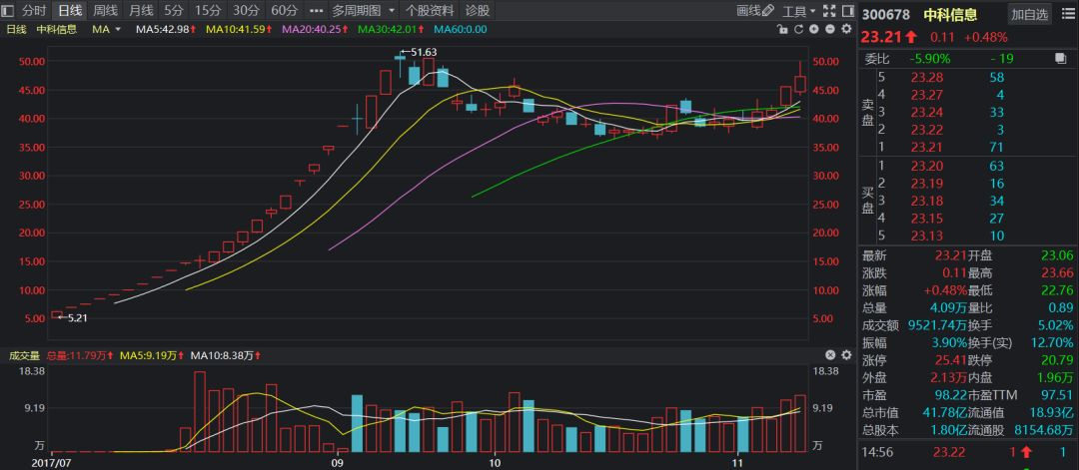Screen dimensions: 1079x470
Task: Switch to the 周线 weekly tab
Action: pyautogui.click(x=105, y=11)
